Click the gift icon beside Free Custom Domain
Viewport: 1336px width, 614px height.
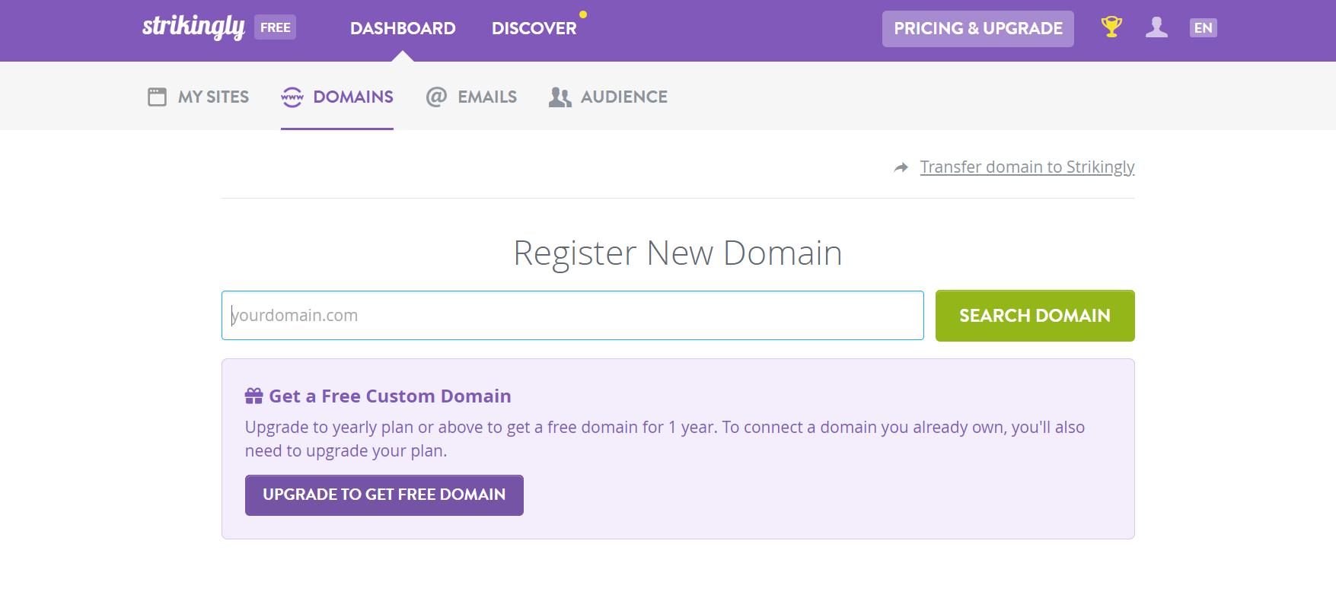click(253, 396)
